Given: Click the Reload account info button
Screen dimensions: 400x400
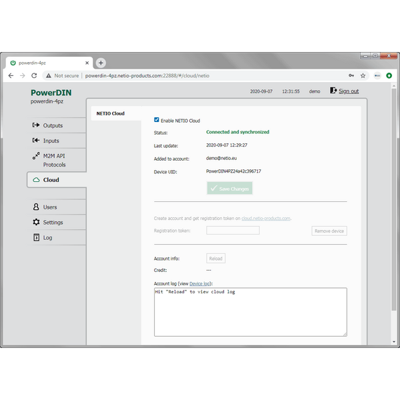Looking at the screenshot, I should point(215,258).
